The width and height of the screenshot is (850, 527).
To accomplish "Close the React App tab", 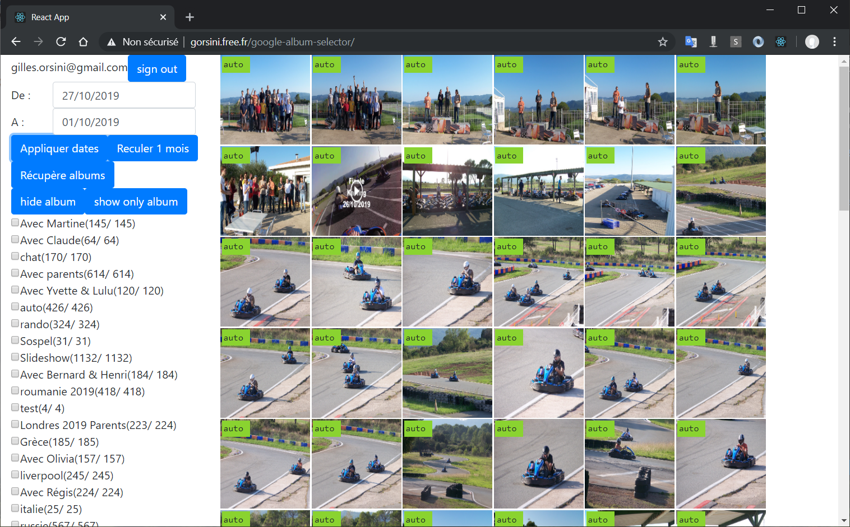I will (163, 17).
